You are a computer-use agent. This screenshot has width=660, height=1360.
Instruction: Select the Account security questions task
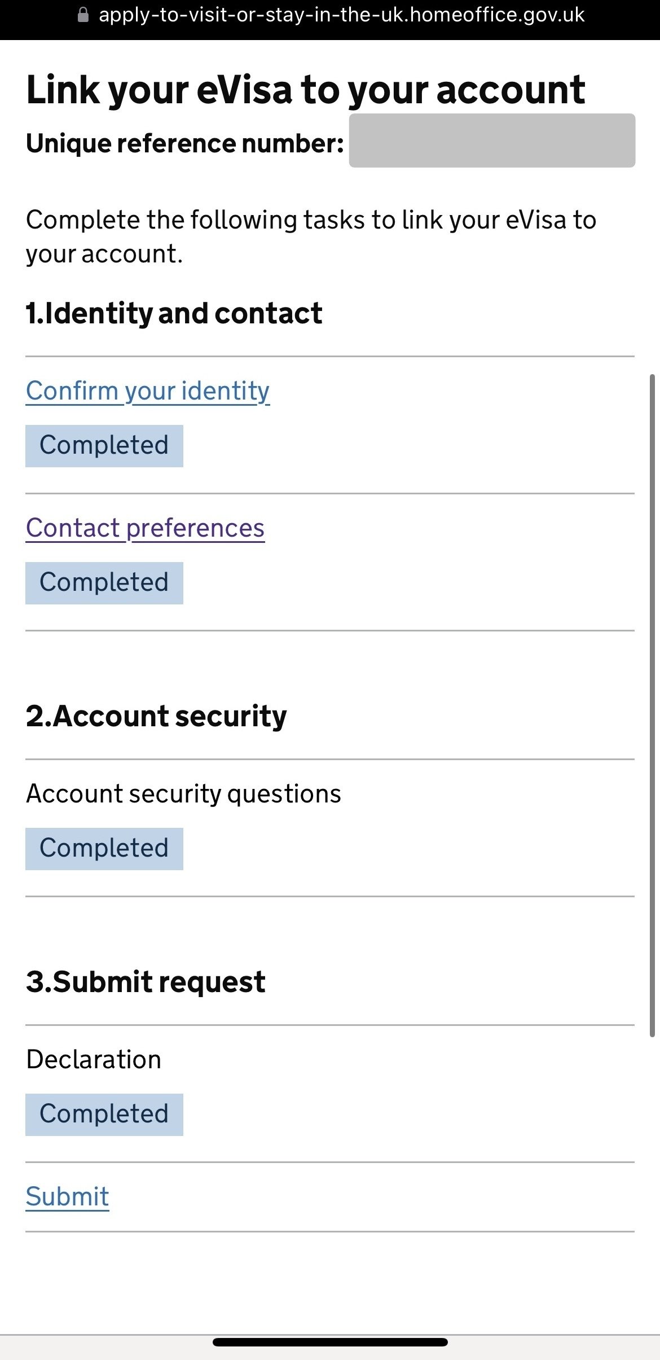click(183, 793)
